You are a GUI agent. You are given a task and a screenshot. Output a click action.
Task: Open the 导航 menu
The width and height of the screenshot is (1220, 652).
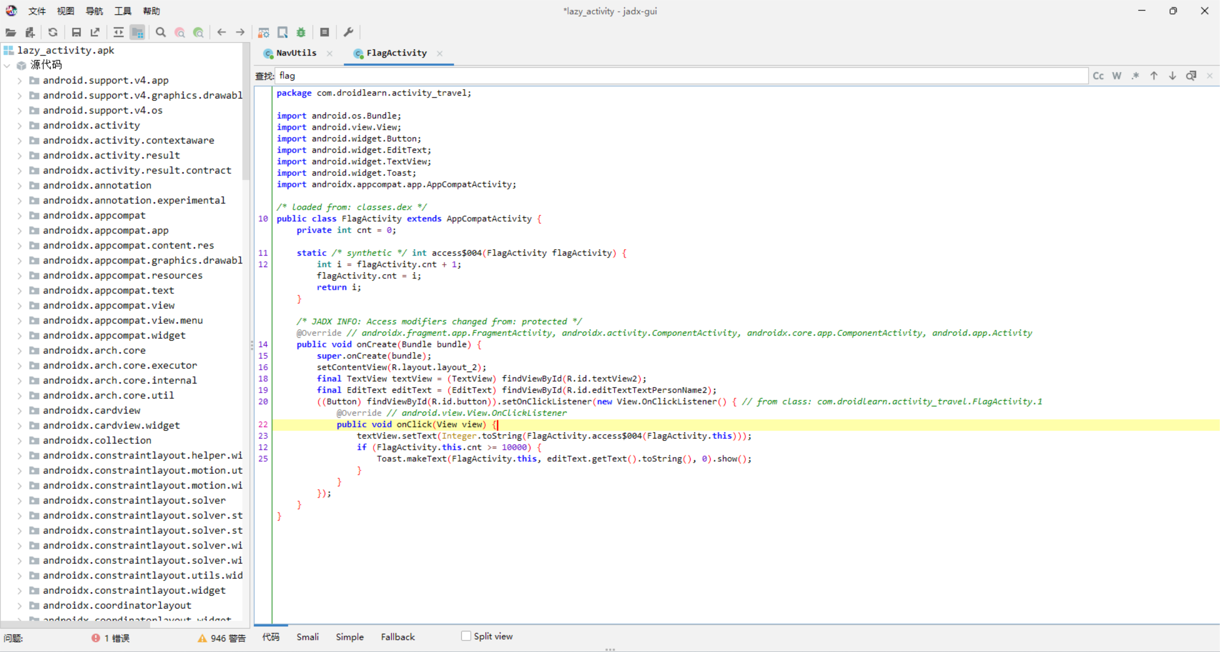tap(94, 11)
